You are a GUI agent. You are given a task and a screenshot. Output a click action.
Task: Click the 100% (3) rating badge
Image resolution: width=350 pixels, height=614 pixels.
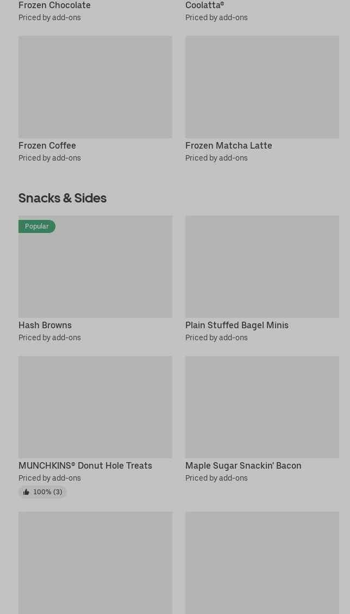coord(43,492)
